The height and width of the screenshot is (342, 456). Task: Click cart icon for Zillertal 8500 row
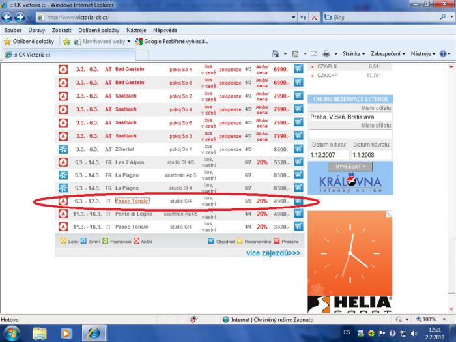[x=298, y=149]
